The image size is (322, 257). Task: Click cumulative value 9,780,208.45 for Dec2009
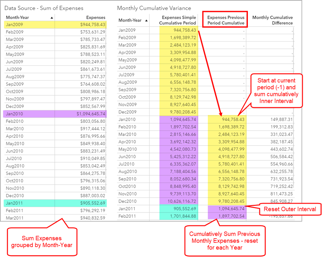[183, 112]
